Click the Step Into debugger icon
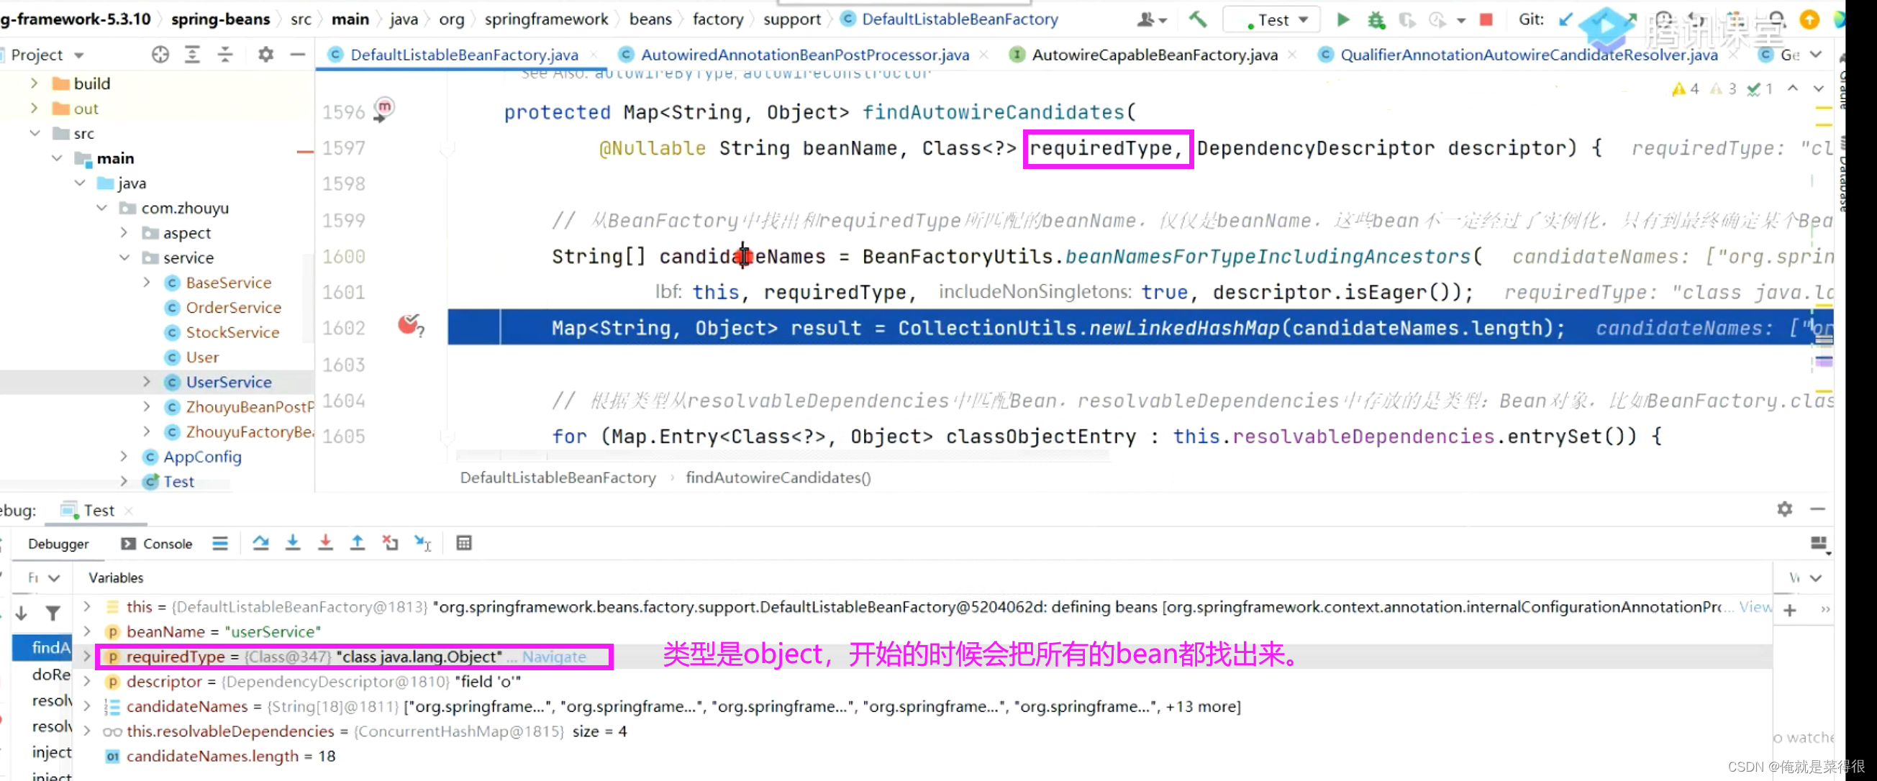 pyautogui.click(x=293, y=543)
